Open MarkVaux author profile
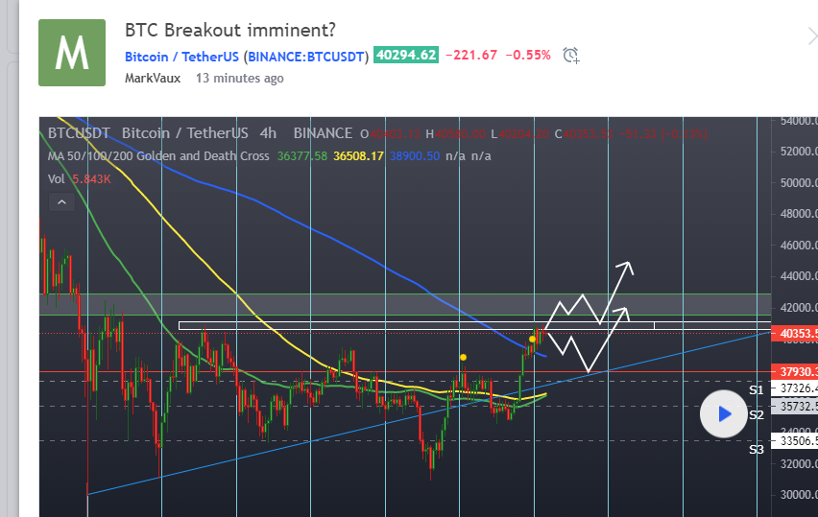This screenshot has height=517, width=818. pyautogui.click(x=153, y=79)
